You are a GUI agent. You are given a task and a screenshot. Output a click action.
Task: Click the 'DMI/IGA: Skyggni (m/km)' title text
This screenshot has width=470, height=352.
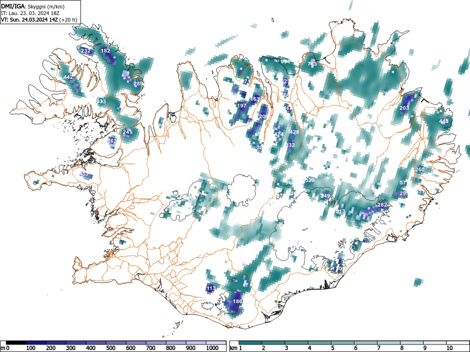(x=33, y=7)
